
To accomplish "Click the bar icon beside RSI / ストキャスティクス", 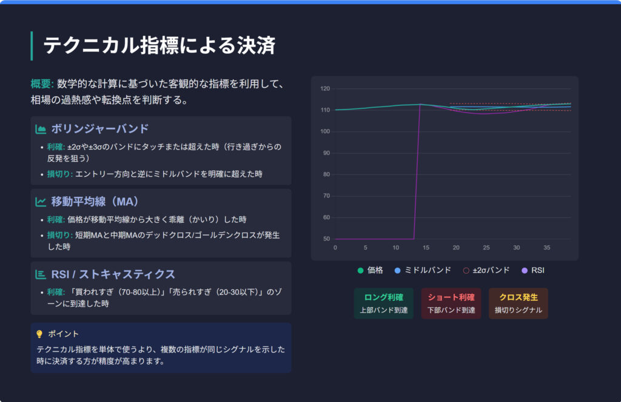I will (x=41, y=274).
